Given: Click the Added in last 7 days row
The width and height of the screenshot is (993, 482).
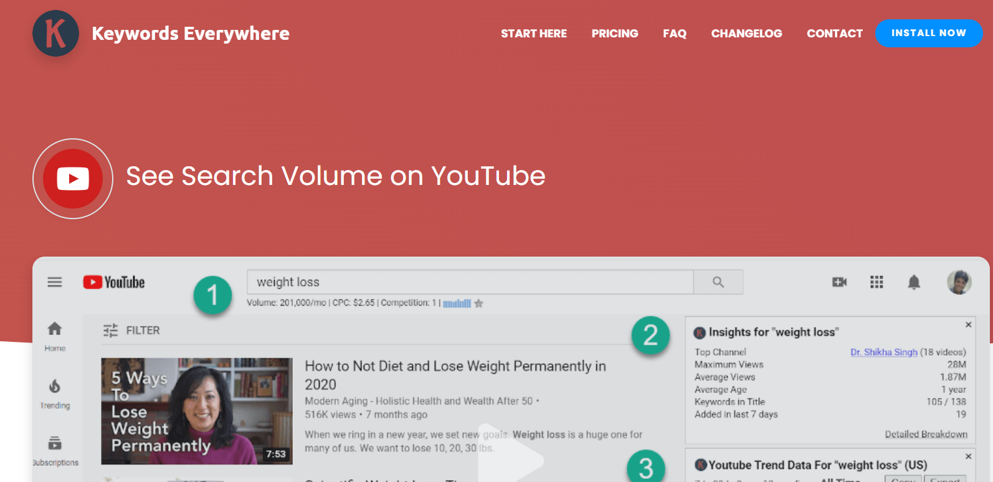Looking at the screenshot, I should 830,414.
